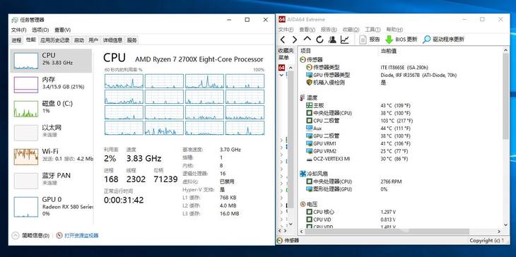Open 工具(T) menu in AIDA64
The image size is (516, 257).
[373, 30]
